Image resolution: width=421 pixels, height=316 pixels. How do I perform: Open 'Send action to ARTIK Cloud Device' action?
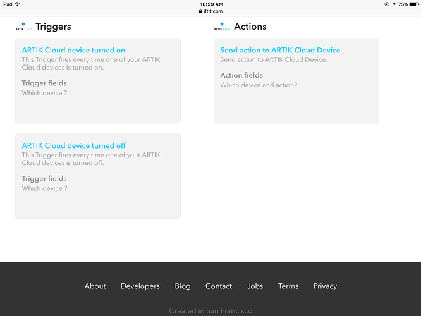pos(280,50)
